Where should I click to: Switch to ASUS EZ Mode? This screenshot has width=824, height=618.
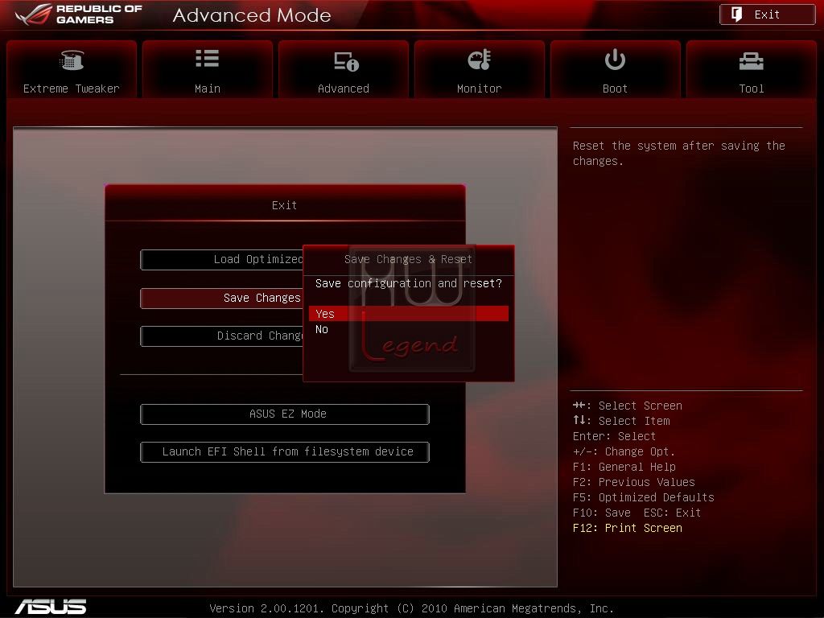tap(285, 414)
